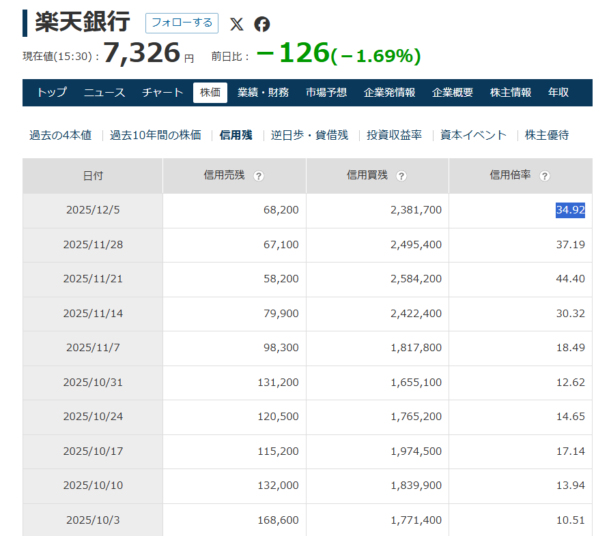The height and width of the screenshot is (536, 596).
Task: Click help icon next to 信用倍率
Action: click(x=544, y=176)
